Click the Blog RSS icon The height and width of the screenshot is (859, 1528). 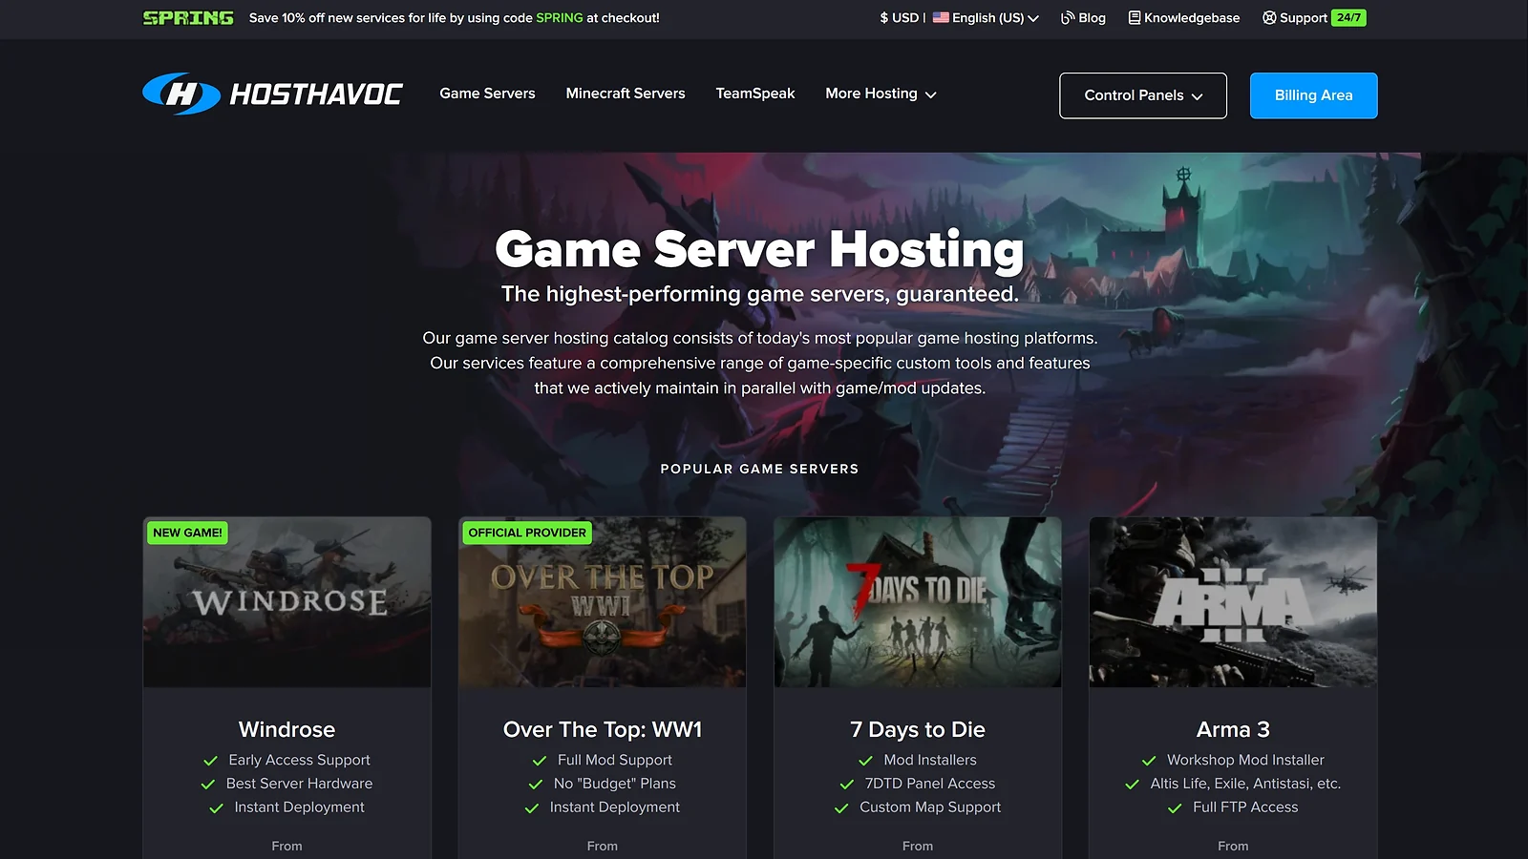coord(1068,17)
